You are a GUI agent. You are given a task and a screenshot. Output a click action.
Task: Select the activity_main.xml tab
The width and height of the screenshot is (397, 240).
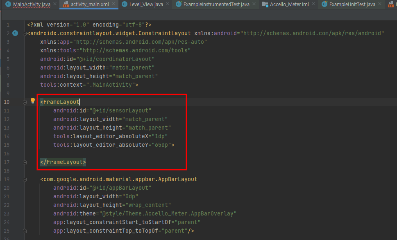pyautogui.click(x=90, y=4)
